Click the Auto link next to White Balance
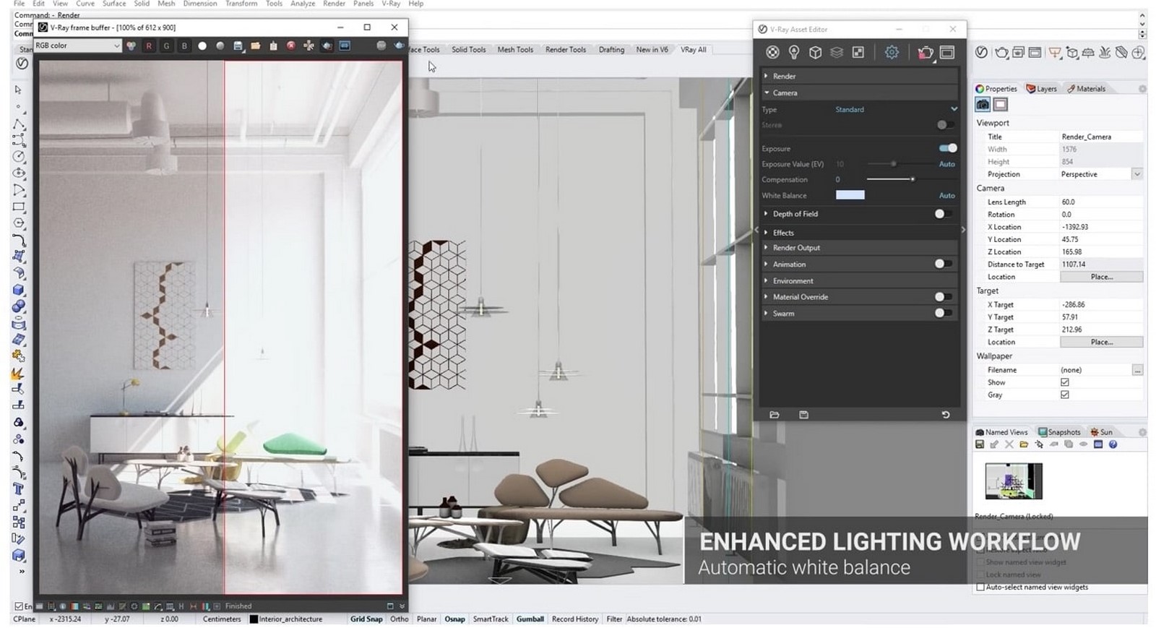Viewport: 1156px width, 628px height. [x=946, y=195]
